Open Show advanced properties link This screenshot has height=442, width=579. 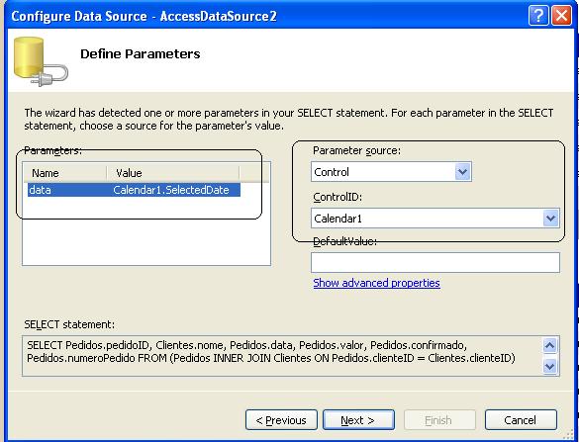[376, 283]
